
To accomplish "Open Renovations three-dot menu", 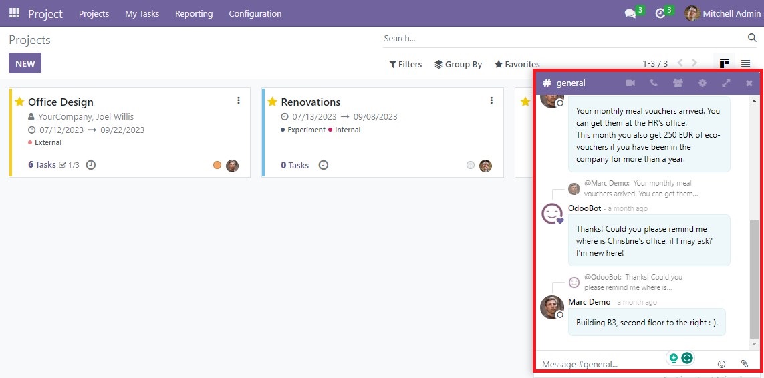I will (x=491, y=100).
